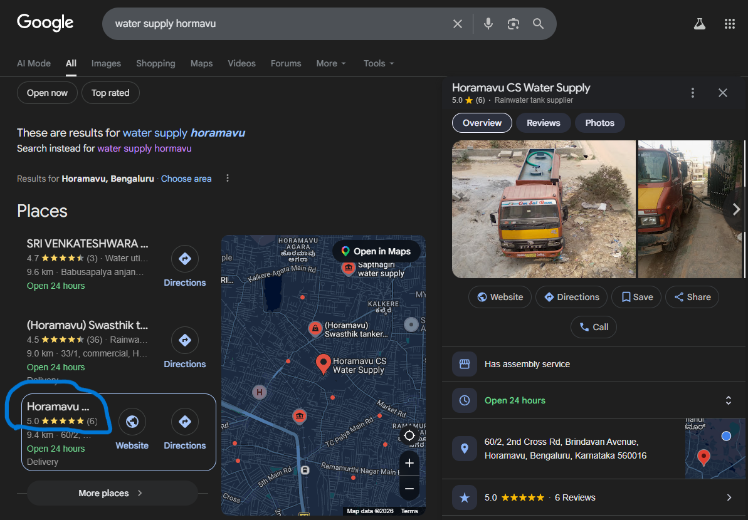Viewport: 748px width, 520px height.
Task: Click the 'Call' button
Action: (x=594, y=327)
